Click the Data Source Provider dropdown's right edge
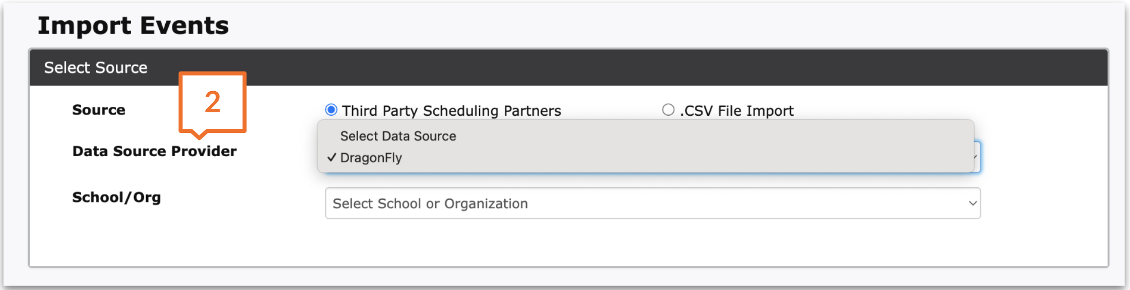The height and width of the screenshot is (290, 1130). tap(977, 157)
